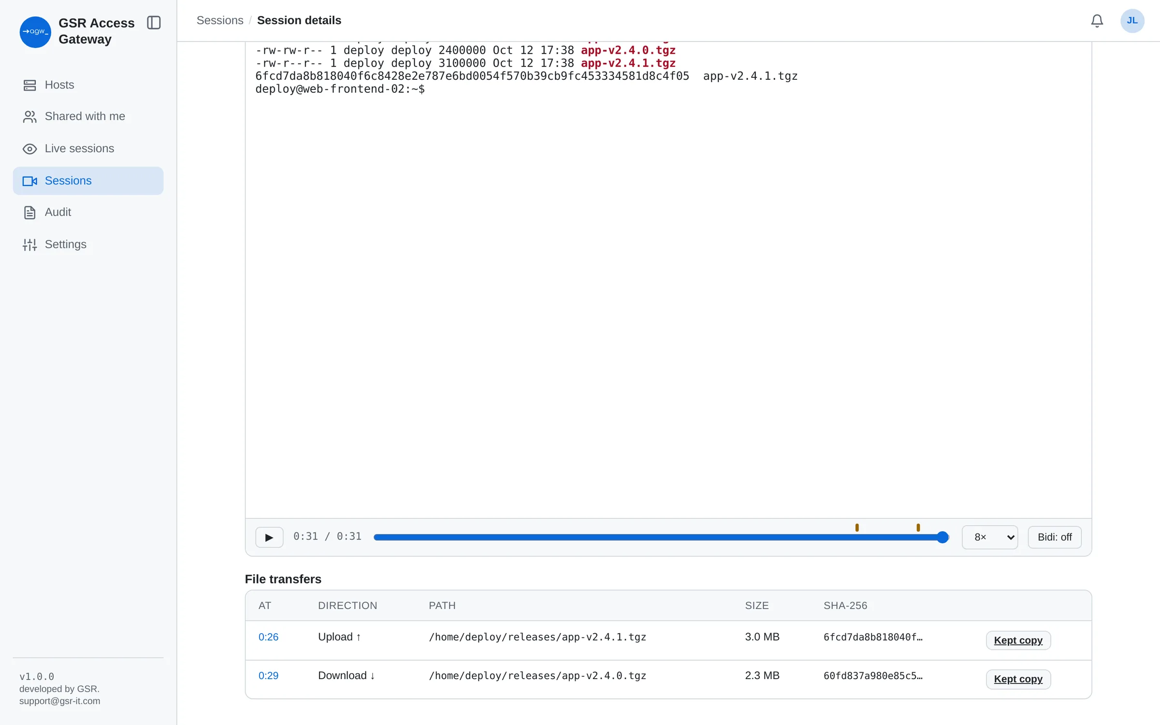Viewport: 1160px width, 725px height.
Task: Open Settings from the sidebar
Action: (88, 245)
